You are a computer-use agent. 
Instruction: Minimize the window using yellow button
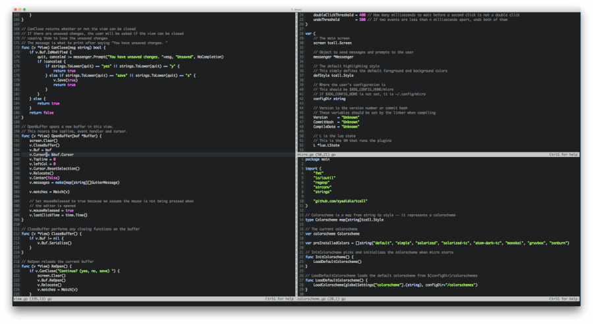point(19,9)
